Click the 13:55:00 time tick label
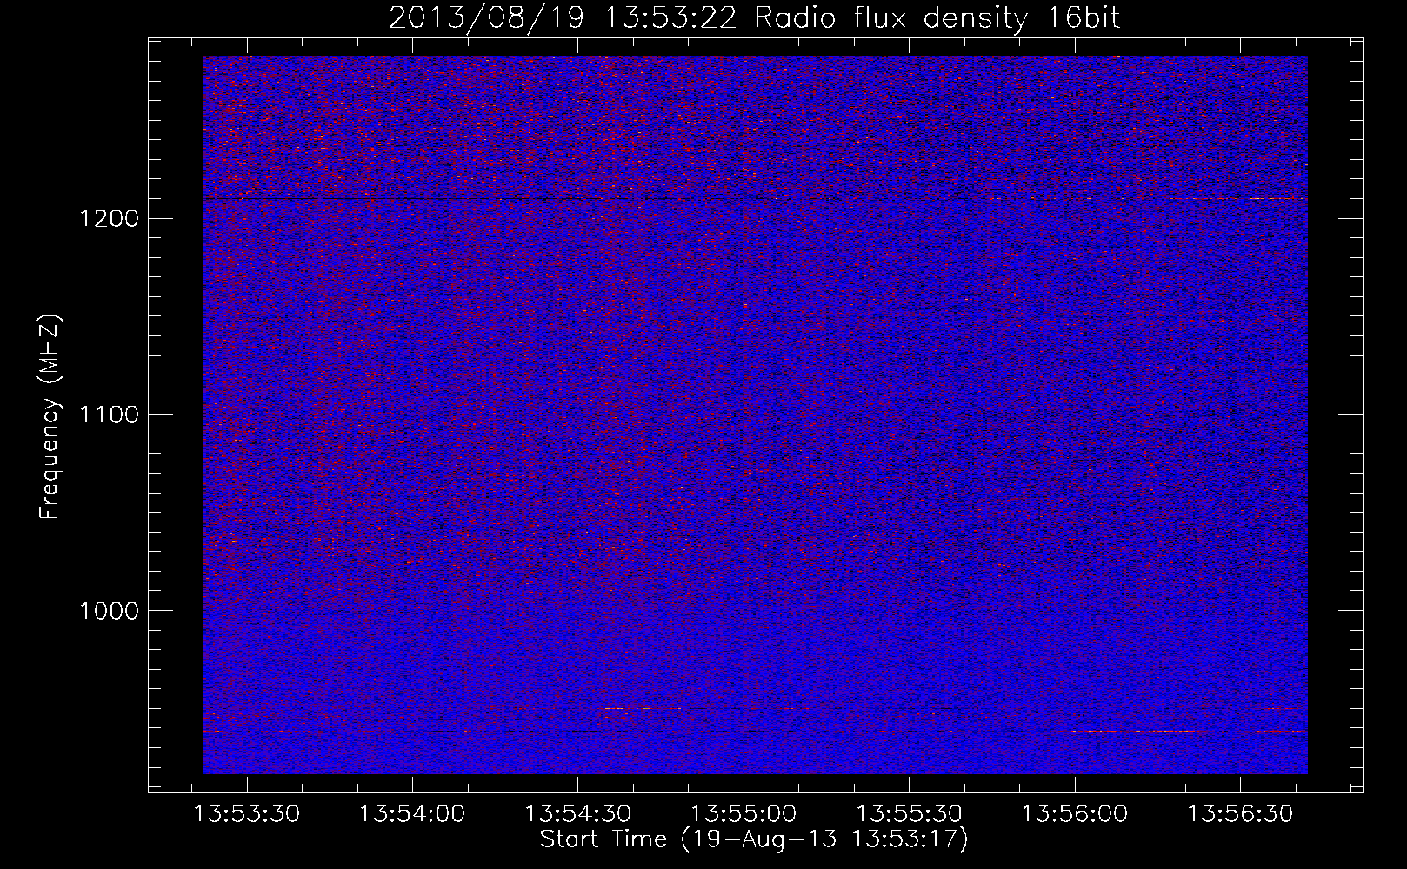Screen dimensions: 1407x869 [x=744, y=815]
